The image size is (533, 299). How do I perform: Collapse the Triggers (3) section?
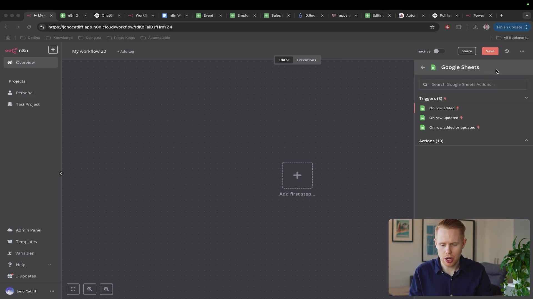(x=526, y=98)
